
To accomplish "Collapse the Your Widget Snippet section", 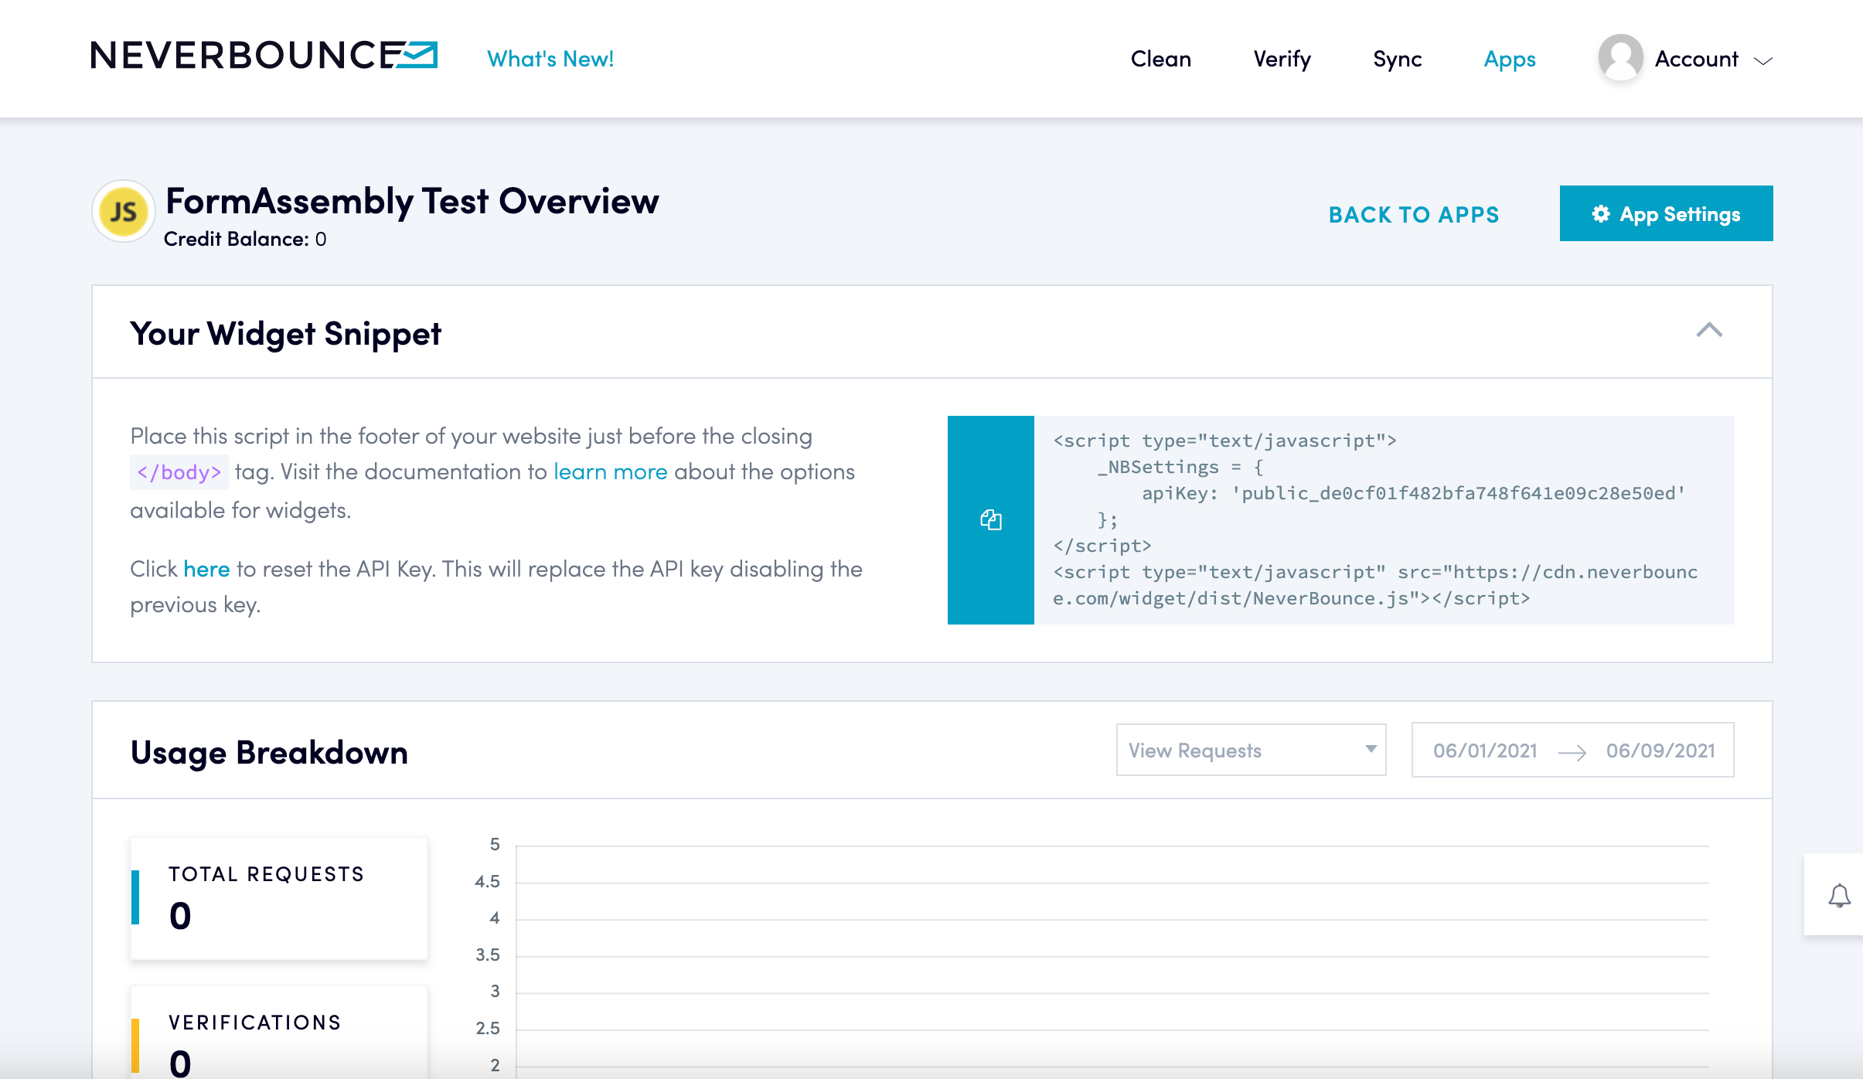I will click(x=1709, y=331).
